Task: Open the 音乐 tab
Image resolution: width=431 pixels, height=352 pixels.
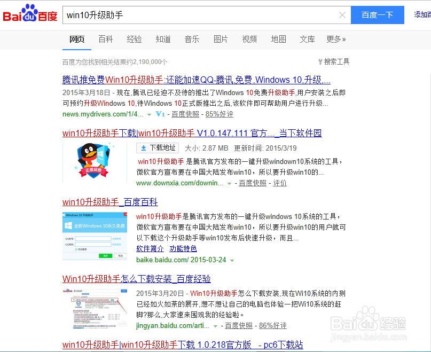Action: pos(192,40)
